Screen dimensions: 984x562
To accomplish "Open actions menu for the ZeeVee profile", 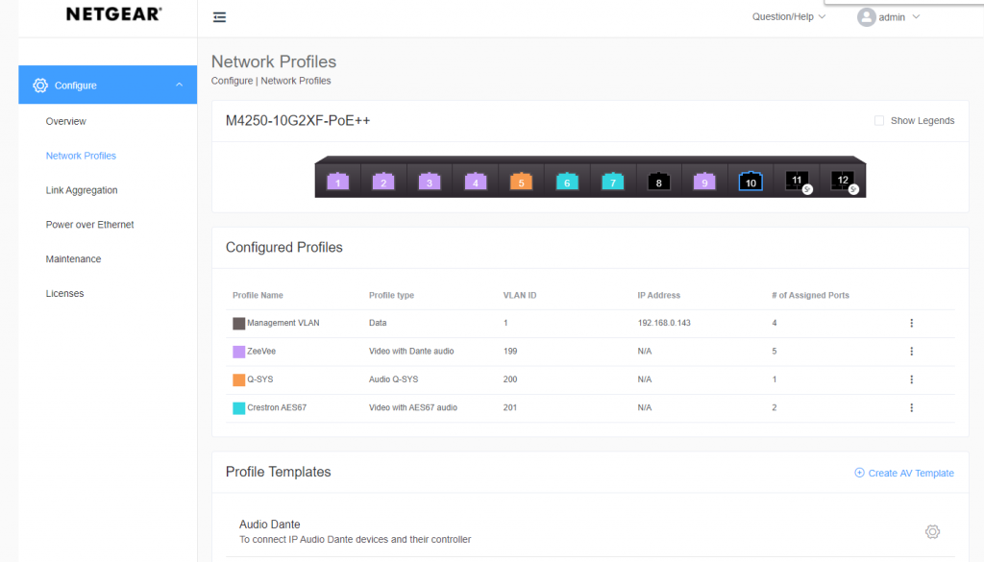I will [911, 352].
